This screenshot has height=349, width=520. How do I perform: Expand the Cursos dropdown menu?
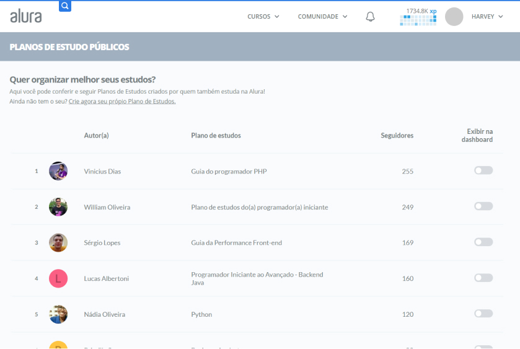[263, 17]
